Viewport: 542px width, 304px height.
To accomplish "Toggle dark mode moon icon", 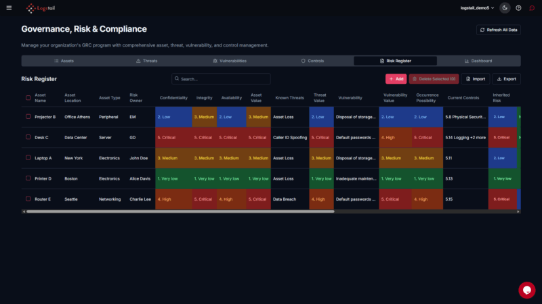I will (x=505, y=8).
